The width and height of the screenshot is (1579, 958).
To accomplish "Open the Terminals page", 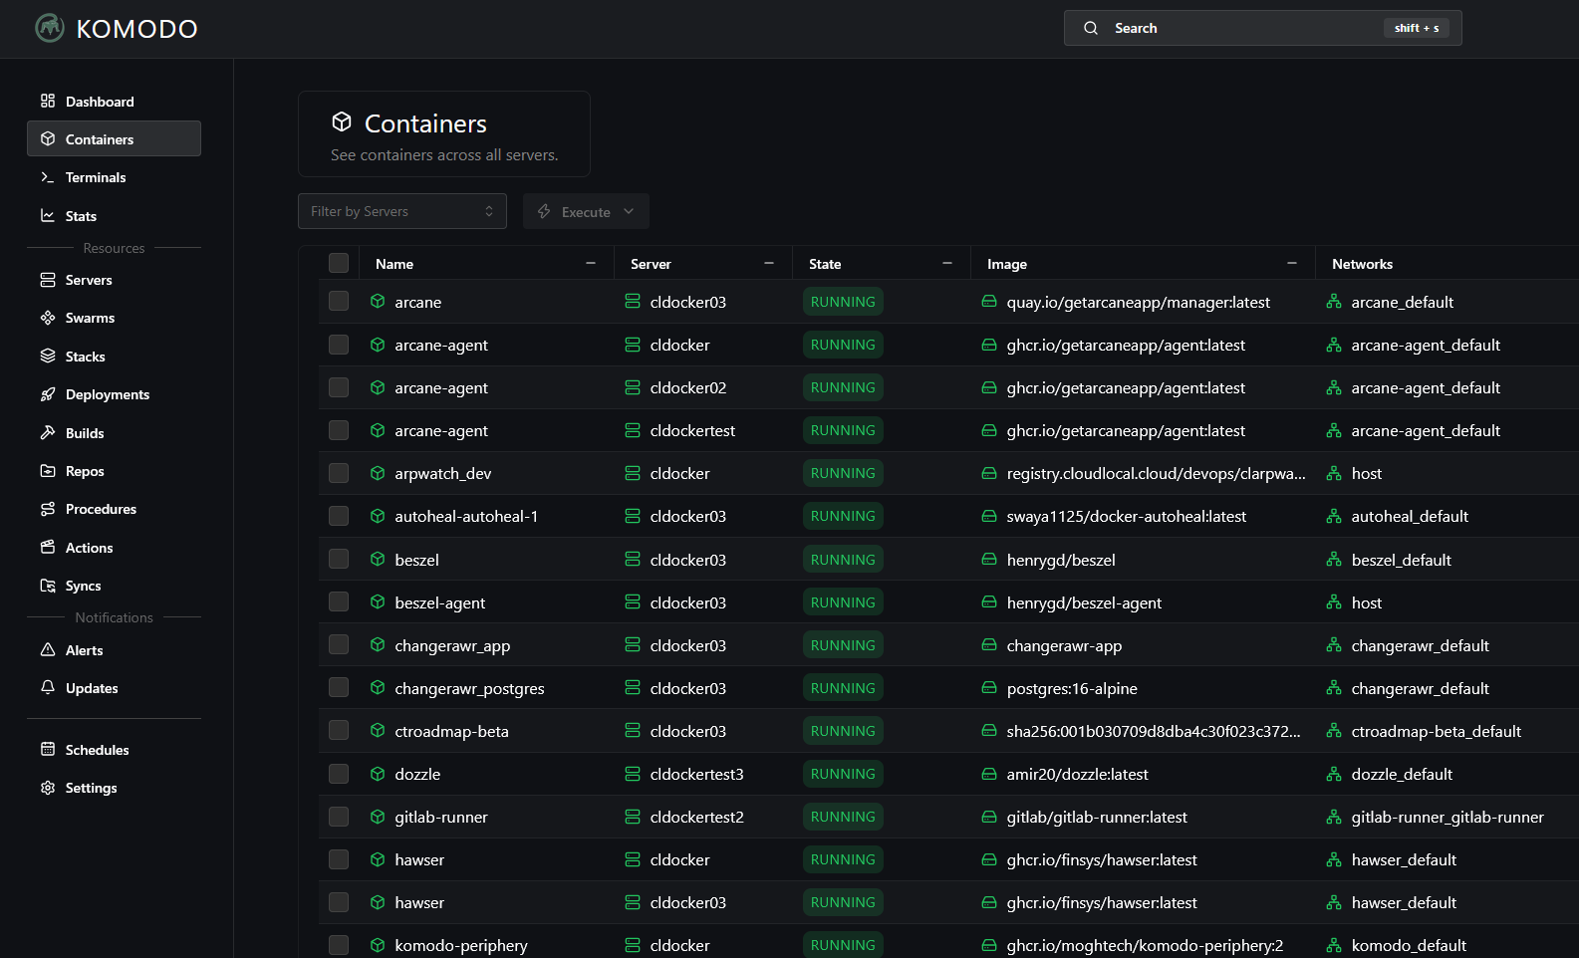I will pos(114,177).
